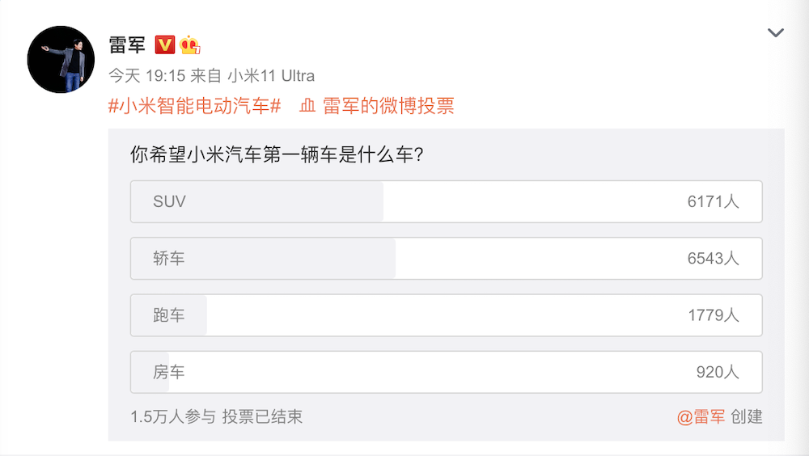Click the 920人 vote count
This screenshot has width=809, height=456.
[718, 373]
